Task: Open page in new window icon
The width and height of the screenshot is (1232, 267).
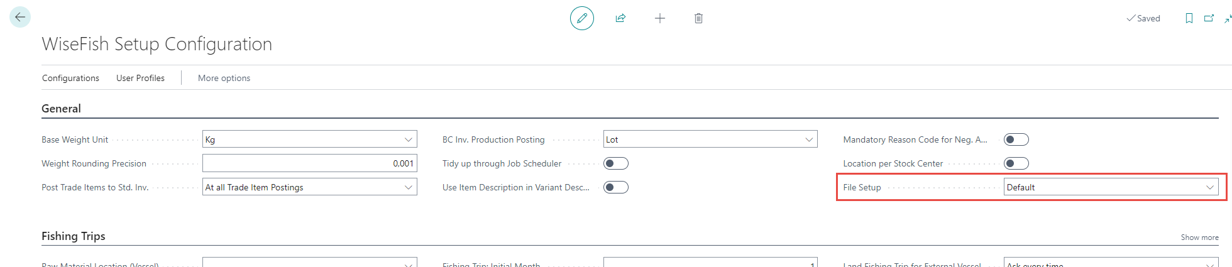Action: click(x=1209, y=18)
